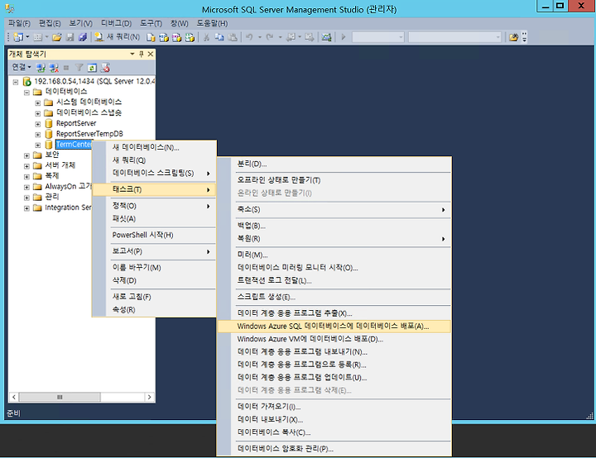Click the Analysis Services MDX Query icon
Viewport: 596px width, 458px height.
click(x=164, y=37)
